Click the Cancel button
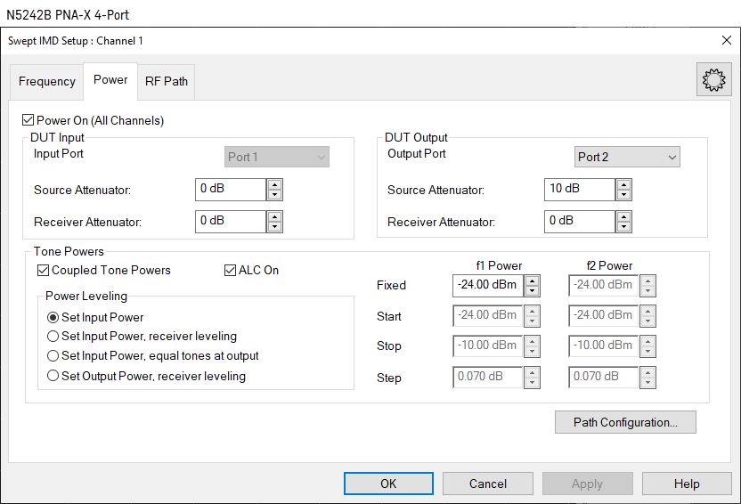This screenshot has width=741, height=504. [487, 484]
